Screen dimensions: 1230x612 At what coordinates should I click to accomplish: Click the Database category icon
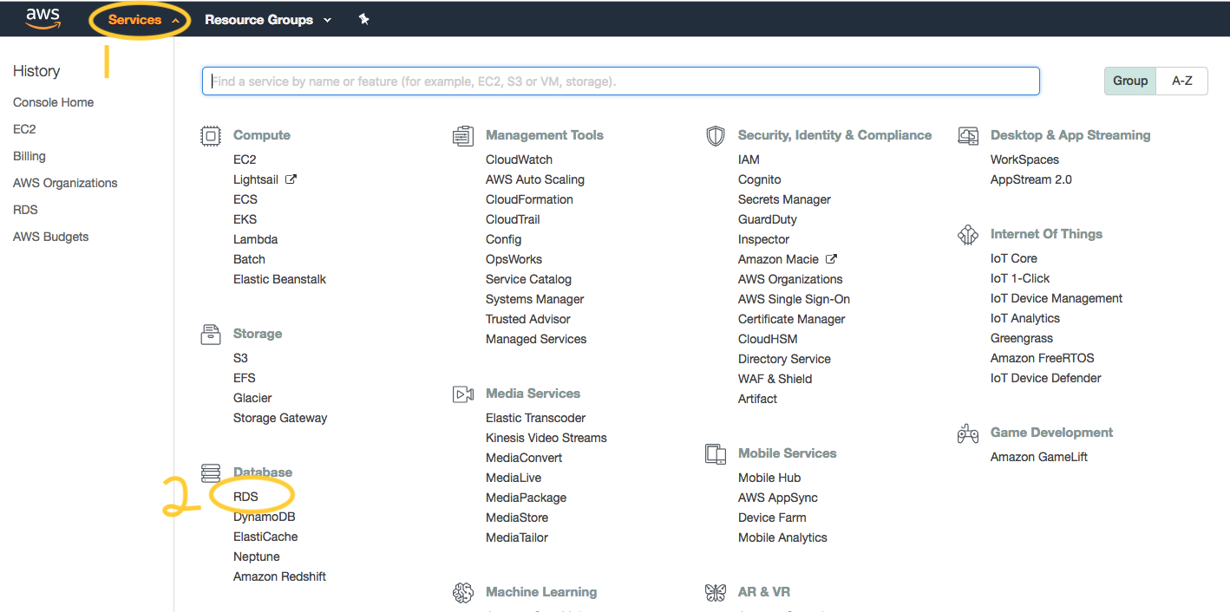[x=210, y=472]
